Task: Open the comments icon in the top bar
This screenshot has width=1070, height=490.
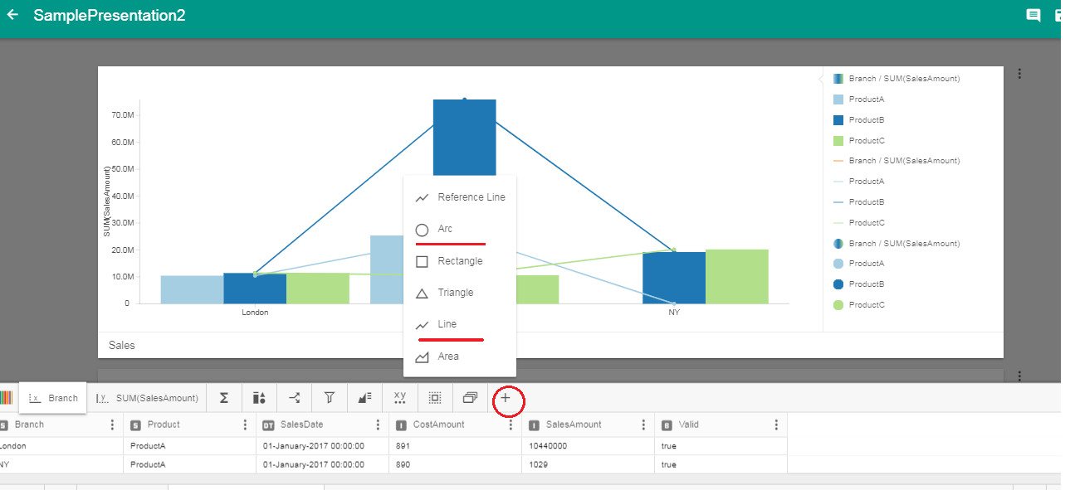Action: tap(1033, 16)
